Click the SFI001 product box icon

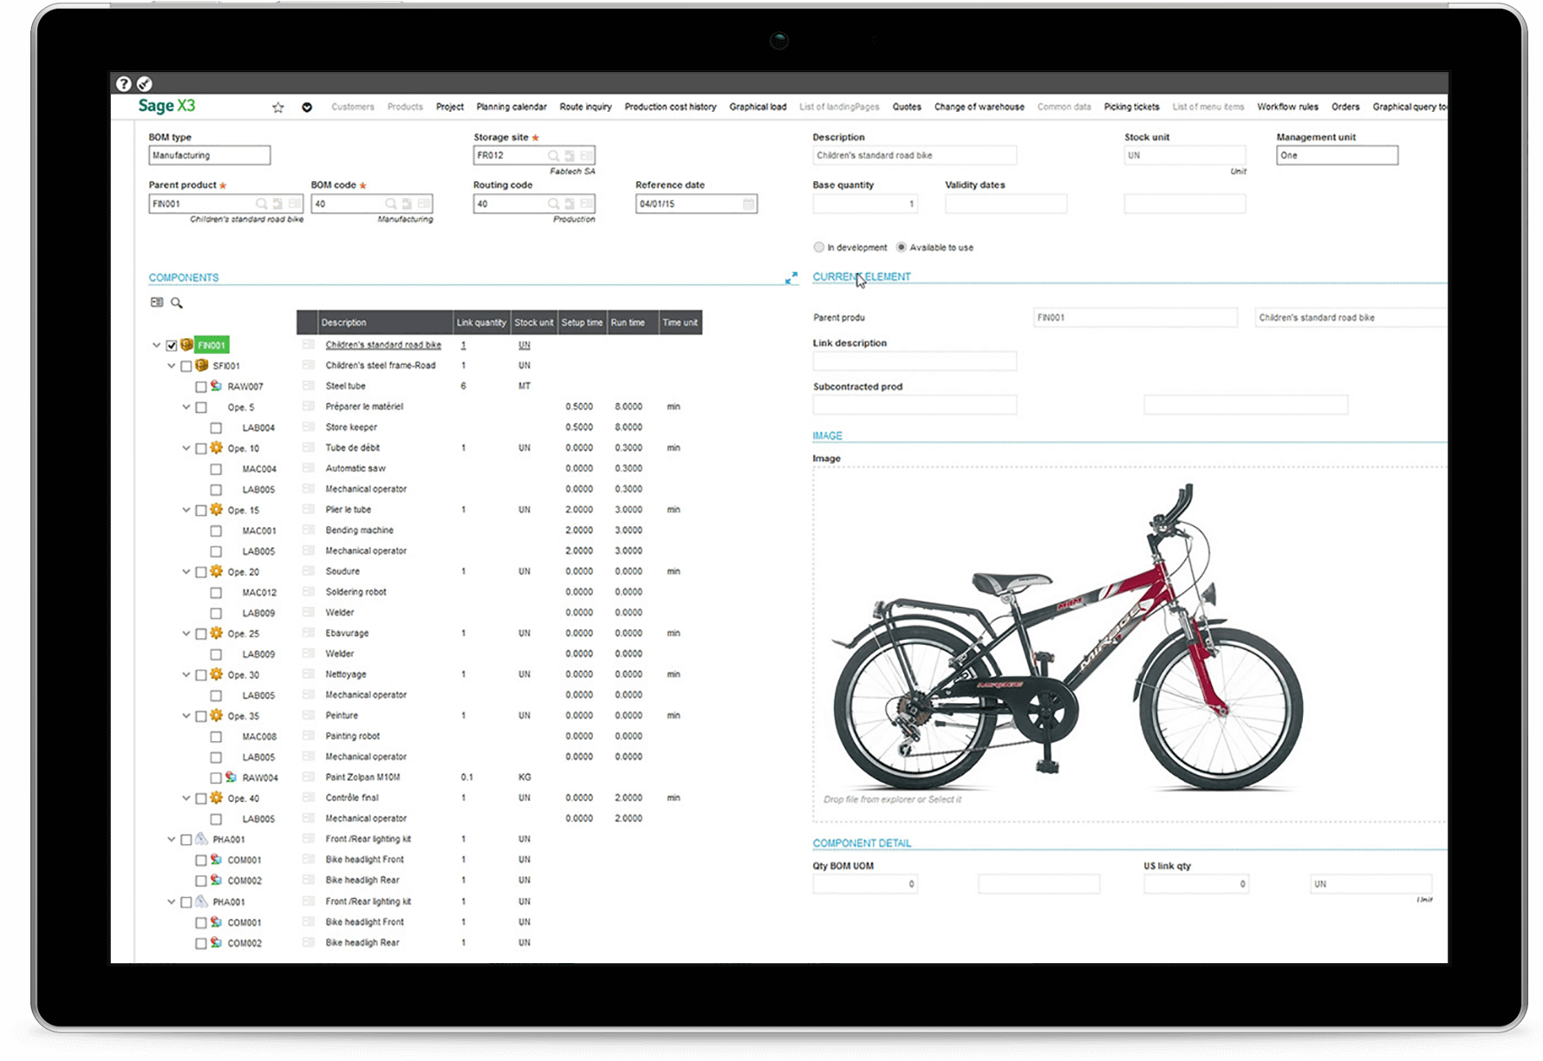click(x=201, y=366)
